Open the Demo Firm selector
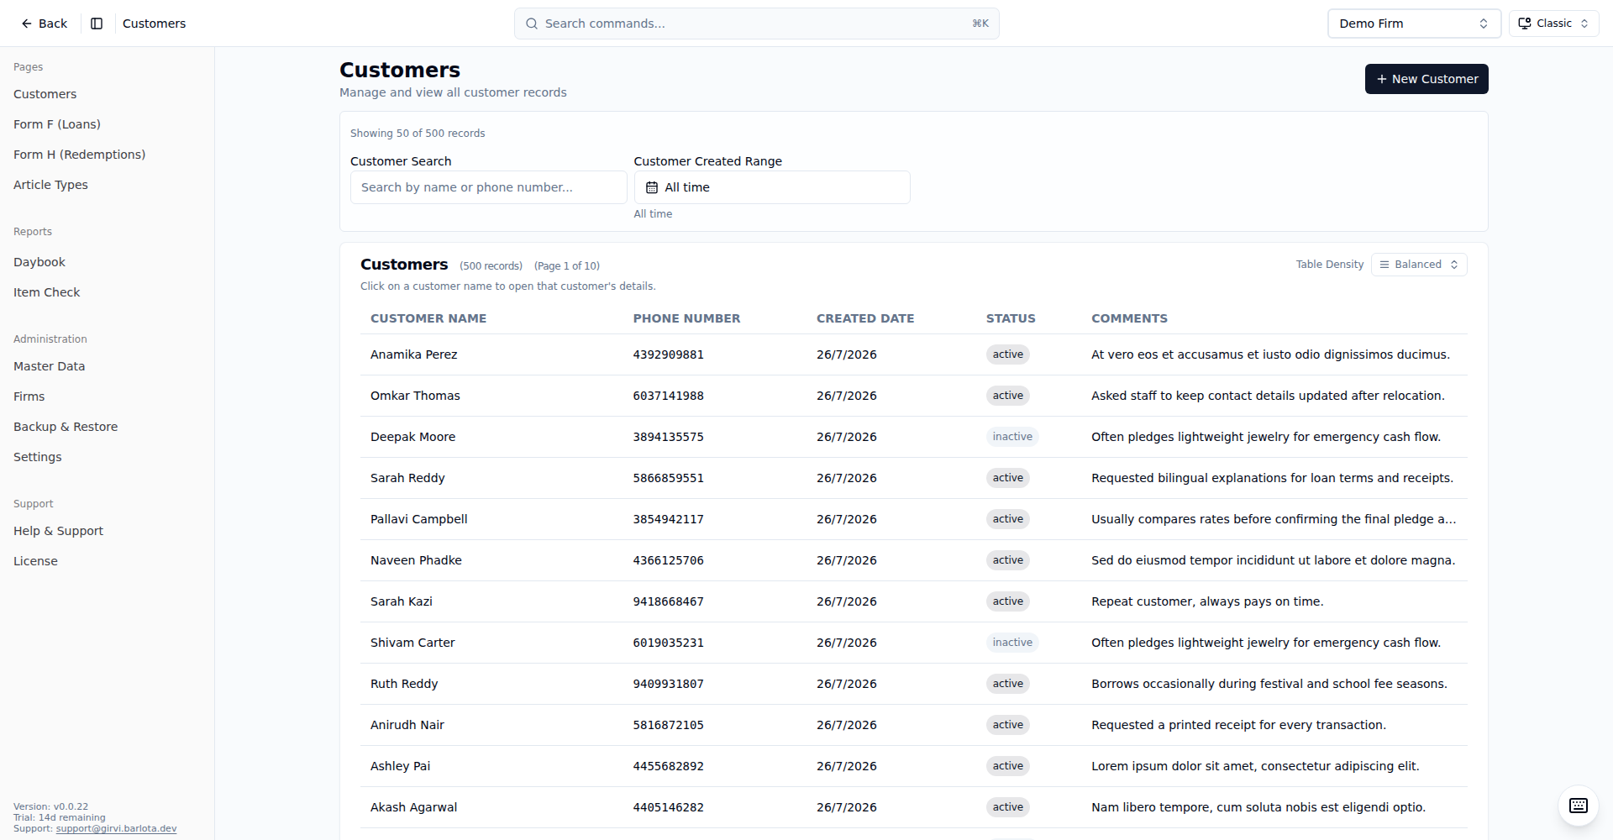This screenshot has width=1613, height=840. (x=1414, y=24)
